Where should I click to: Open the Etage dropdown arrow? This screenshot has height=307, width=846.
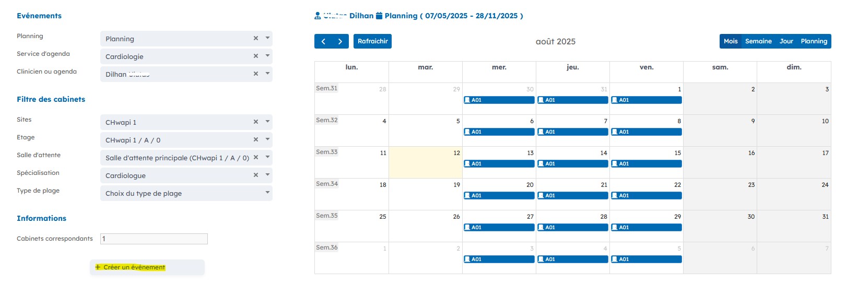click(x=267, y=139)
